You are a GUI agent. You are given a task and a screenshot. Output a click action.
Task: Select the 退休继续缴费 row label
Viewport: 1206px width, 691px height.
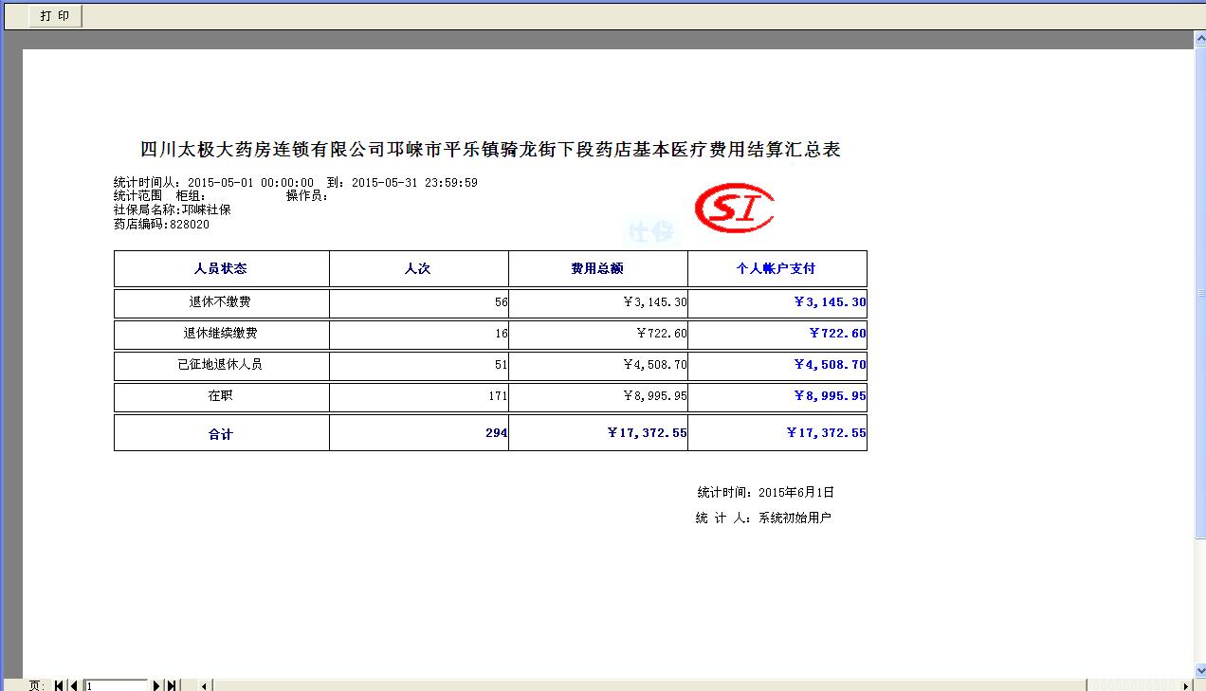220,334
